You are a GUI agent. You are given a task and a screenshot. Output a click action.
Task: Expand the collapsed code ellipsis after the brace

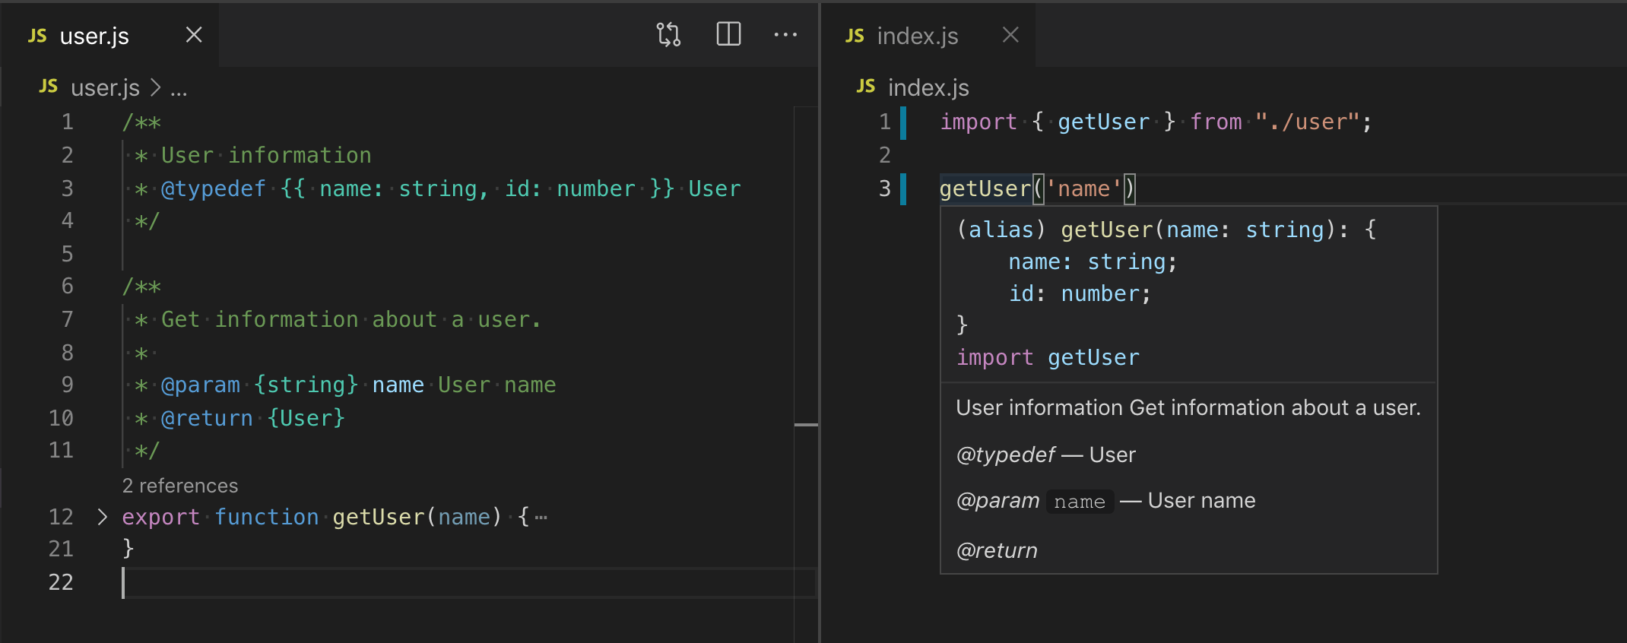541,518
